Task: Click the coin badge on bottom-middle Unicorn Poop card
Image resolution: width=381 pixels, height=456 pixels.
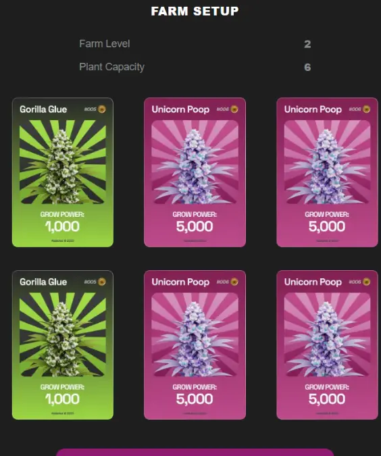Action: coord(234,282)
